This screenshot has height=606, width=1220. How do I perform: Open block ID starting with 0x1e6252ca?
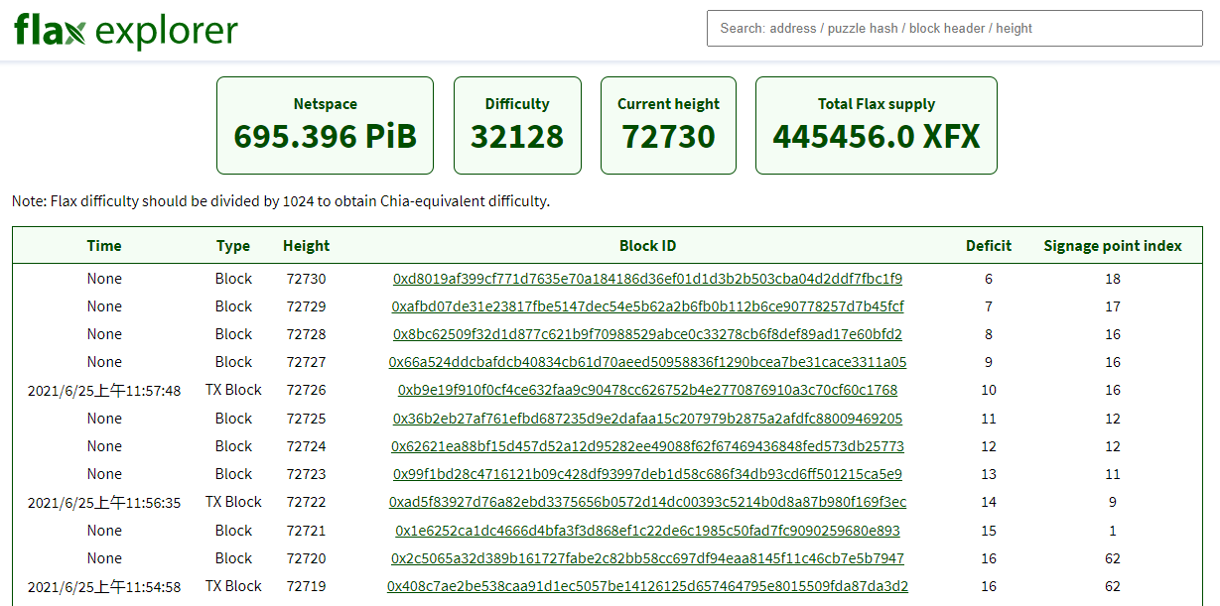647,531
